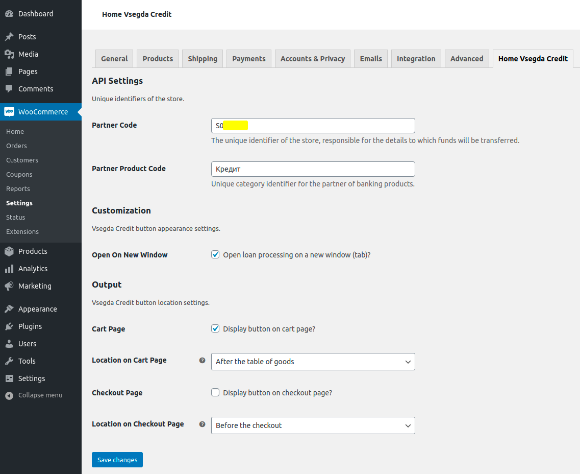580x474 pixels.
Task: Uncheck Display button on cart page
Action: point(215,328)
